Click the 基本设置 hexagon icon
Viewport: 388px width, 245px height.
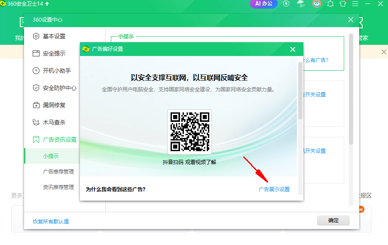[x=36, y=36]
